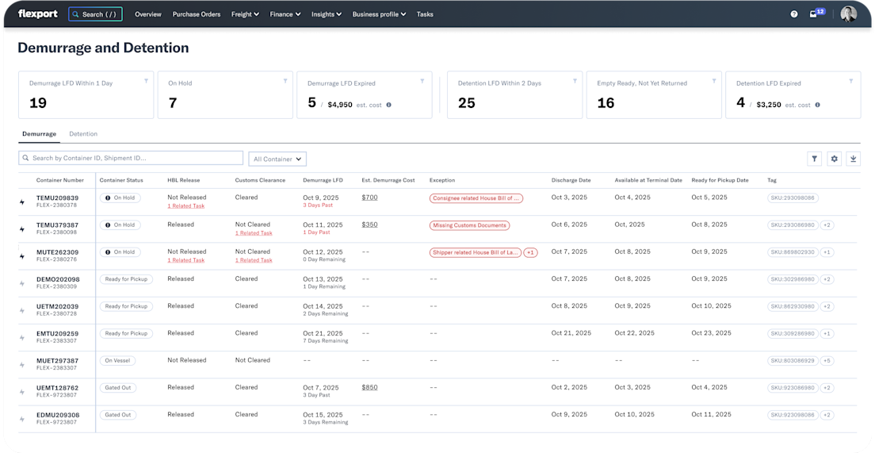This screenshot has width=875, height=453.
Task: Click filter icon on On Hold card
Action: click(x=285, y=81)
